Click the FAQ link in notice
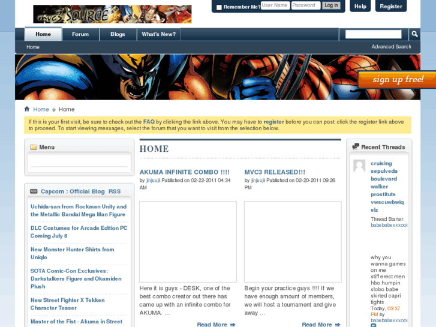The height and width of the screenshot is (327, 436). 149,122
